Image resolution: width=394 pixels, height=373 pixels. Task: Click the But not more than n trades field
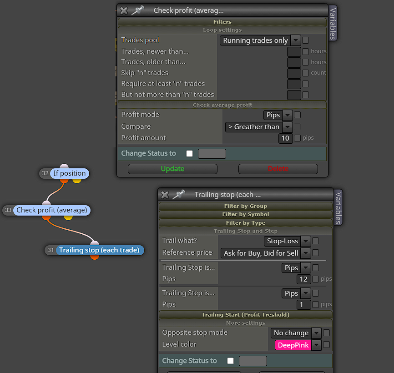click(294, 95)
